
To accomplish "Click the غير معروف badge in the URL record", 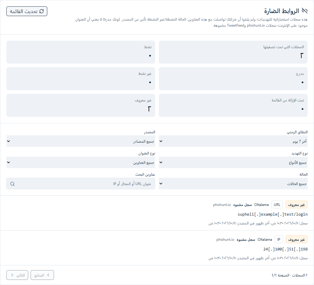I will (x=296, y=204).
